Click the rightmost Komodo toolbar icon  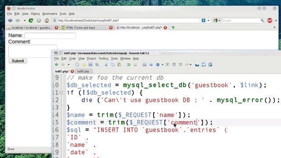(x=210, y=65)
